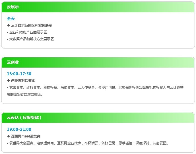Click the 19:00-21:00 time label
Image resolution: width=196 pixels, height=154 pixels.
pyautogui.click(x=19, y=129)
